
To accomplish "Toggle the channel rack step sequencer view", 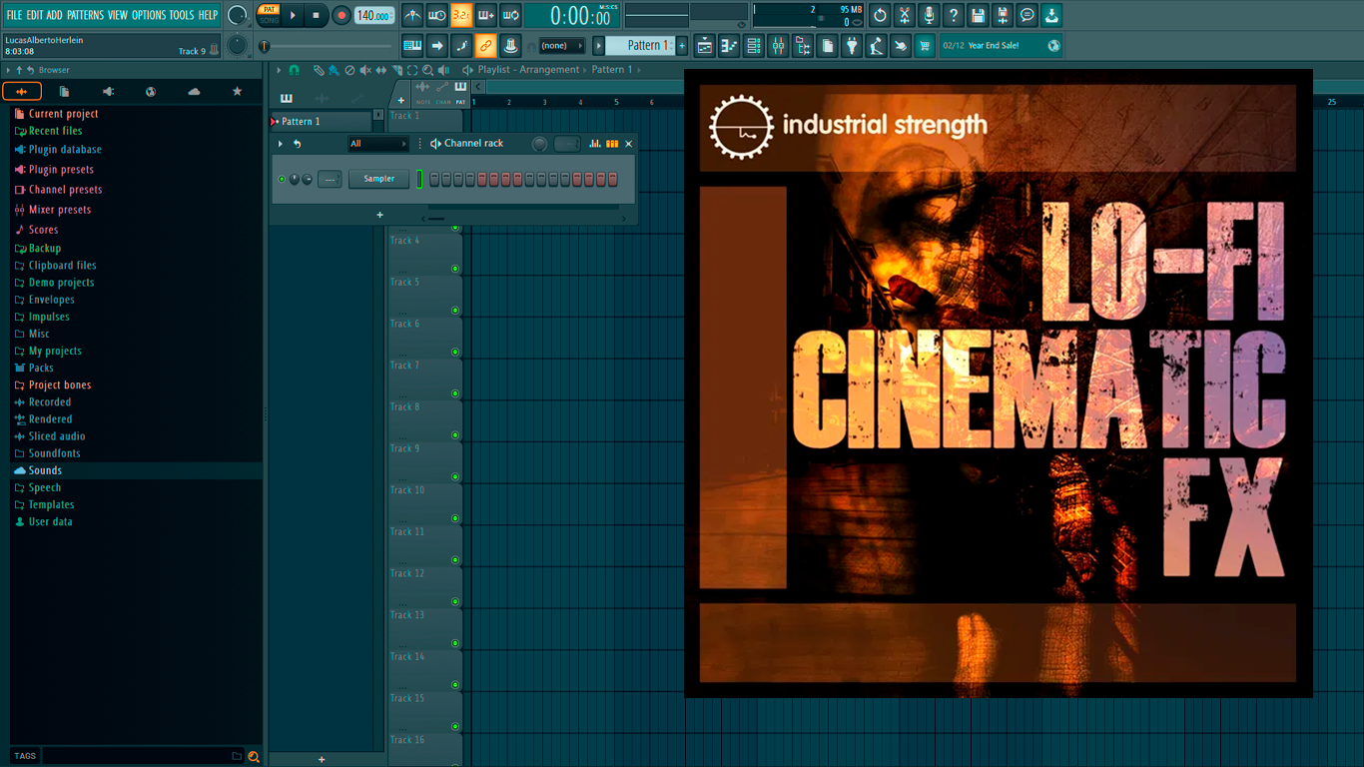I will point(612,144).
